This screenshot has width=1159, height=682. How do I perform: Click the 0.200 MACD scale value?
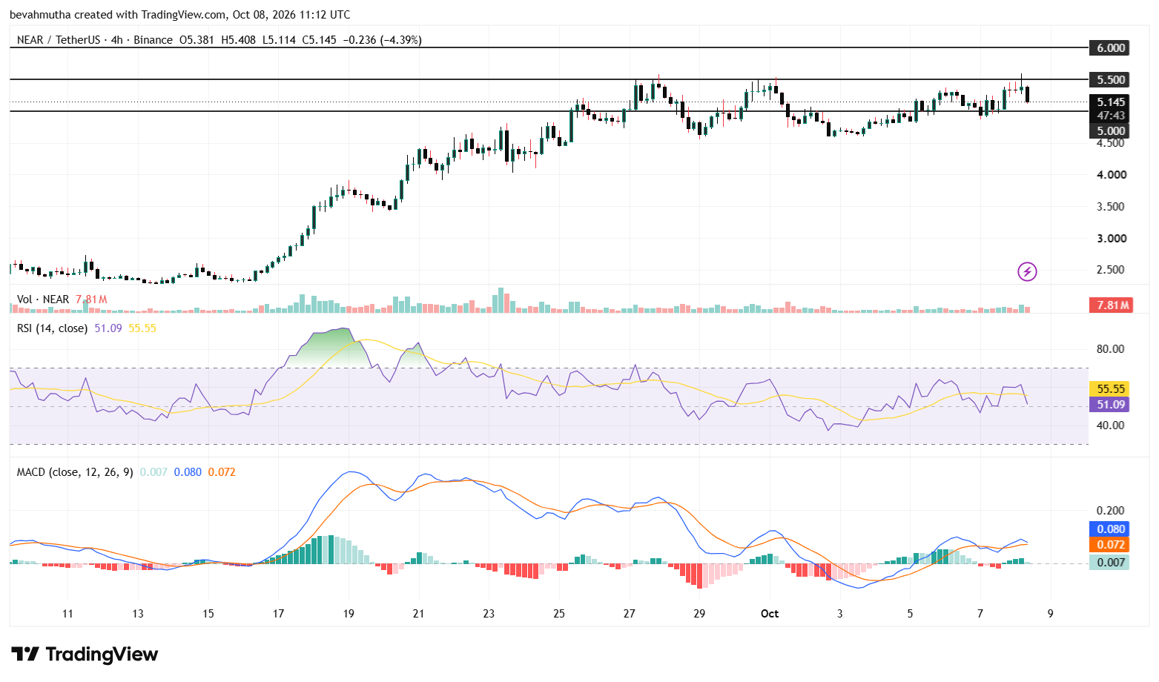pos(1111,511)
